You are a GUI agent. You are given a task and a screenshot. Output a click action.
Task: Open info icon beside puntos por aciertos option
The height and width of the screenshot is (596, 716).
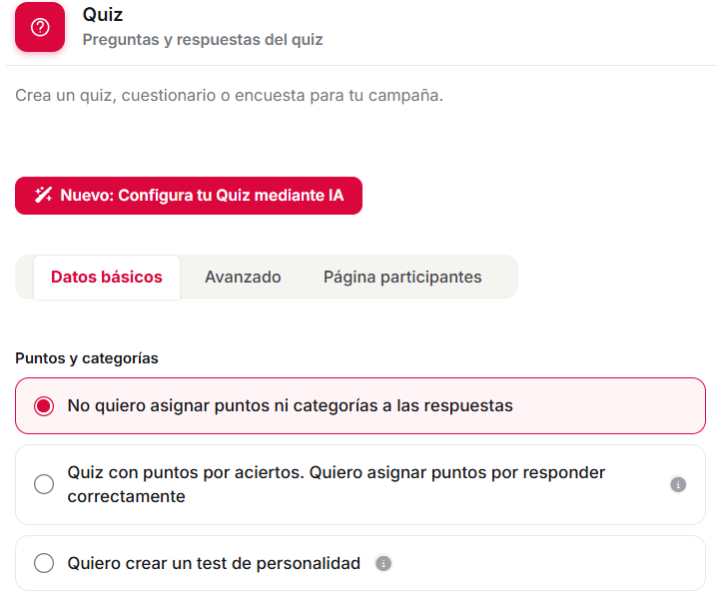(x=678, y=484)
